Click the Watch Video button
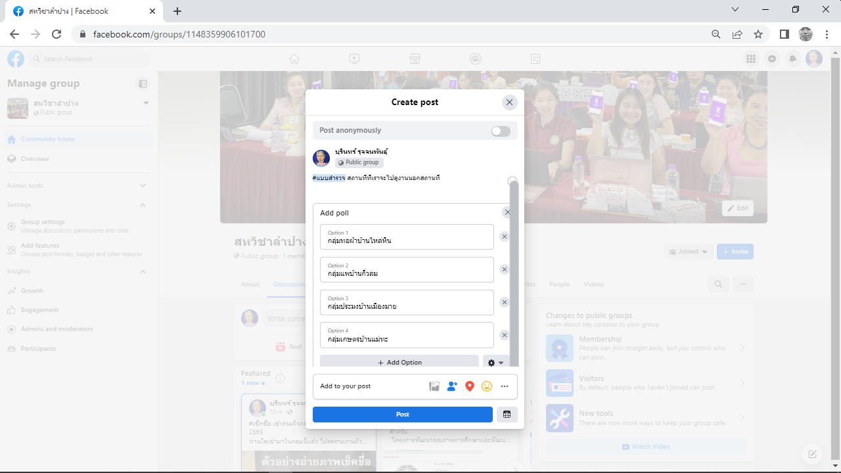The width and height of the screenshot is (841, 473). pyautogui.click(x=646, y=447)
